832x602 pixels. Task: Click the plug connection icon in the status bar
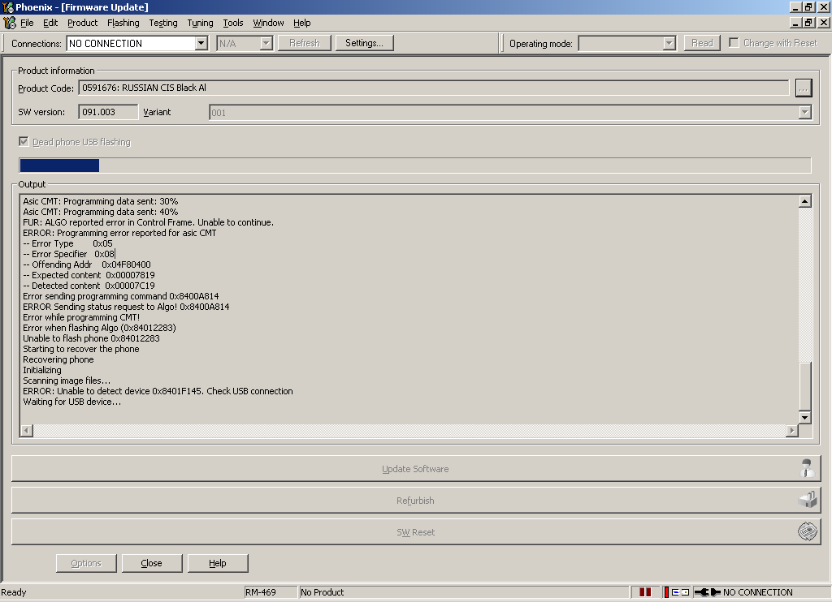(708, 592)
